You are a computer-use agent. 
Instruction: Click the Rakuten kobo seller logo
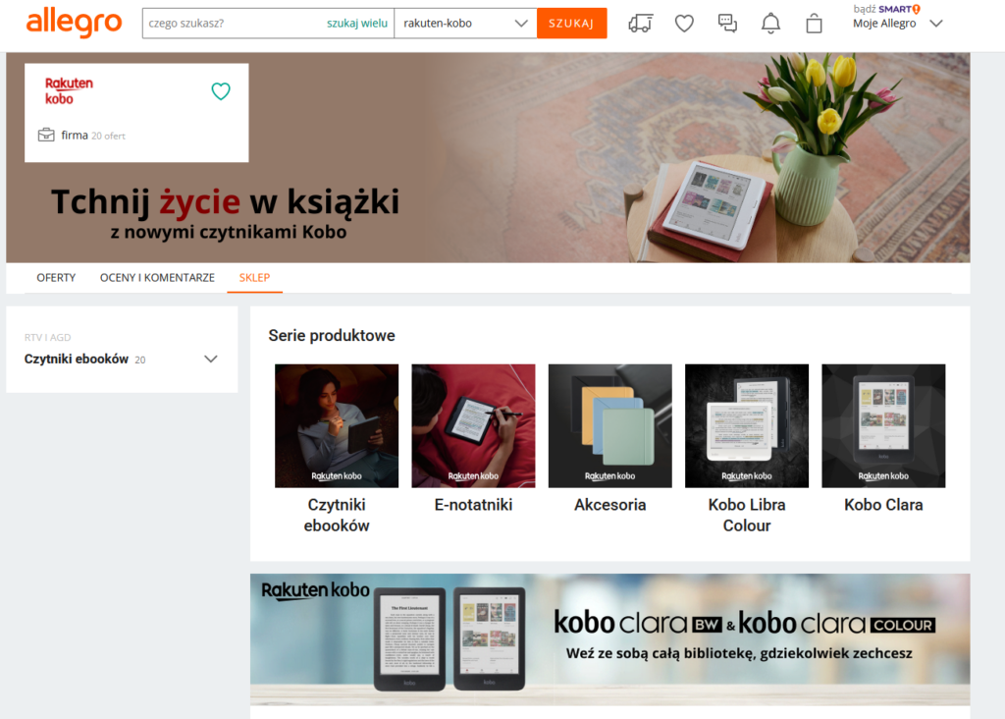pos(69,91)
